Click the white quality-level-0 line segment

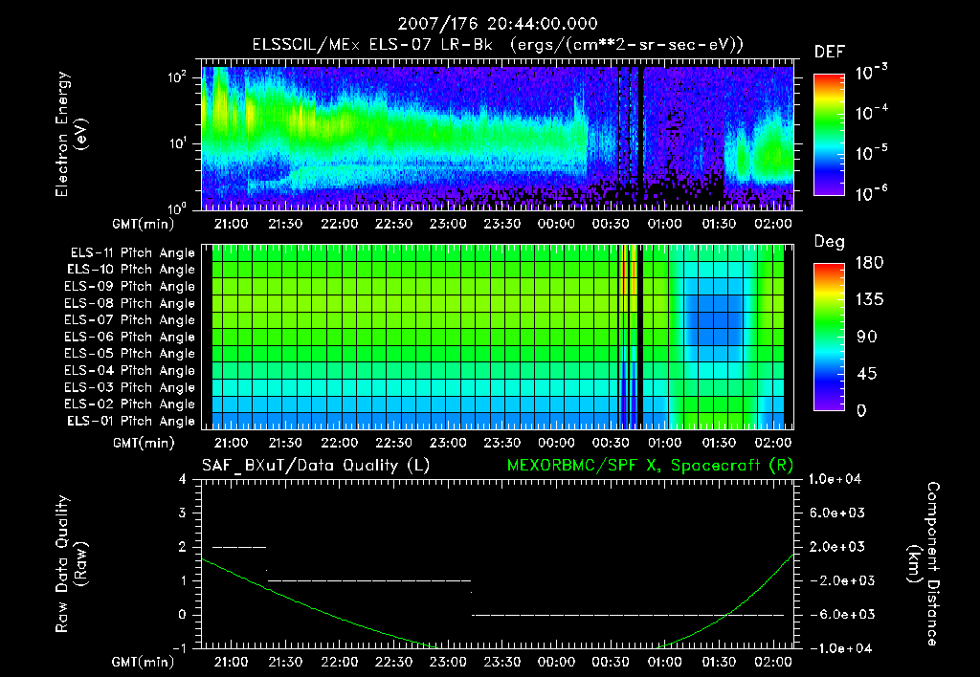click(628, 615)
